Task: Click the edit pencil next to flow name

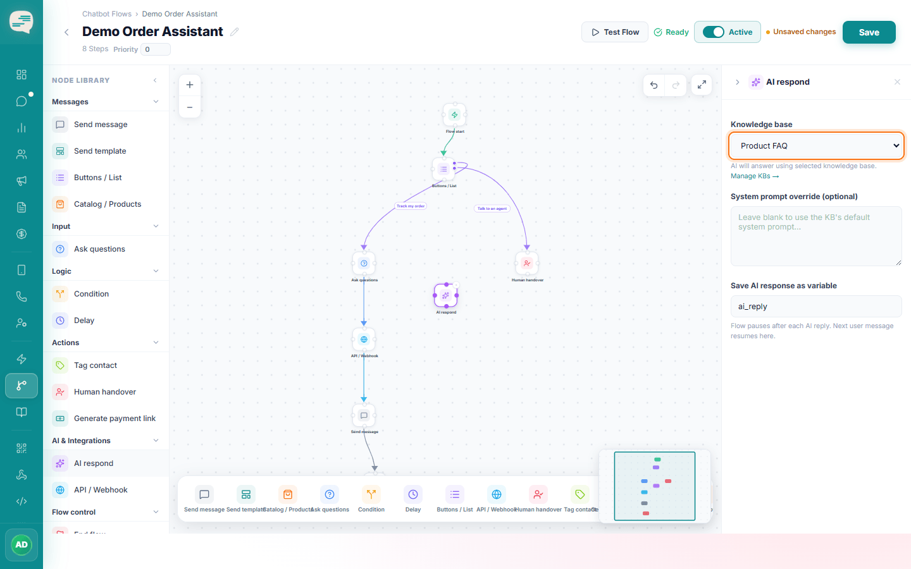Action: (x=235, y=32)
